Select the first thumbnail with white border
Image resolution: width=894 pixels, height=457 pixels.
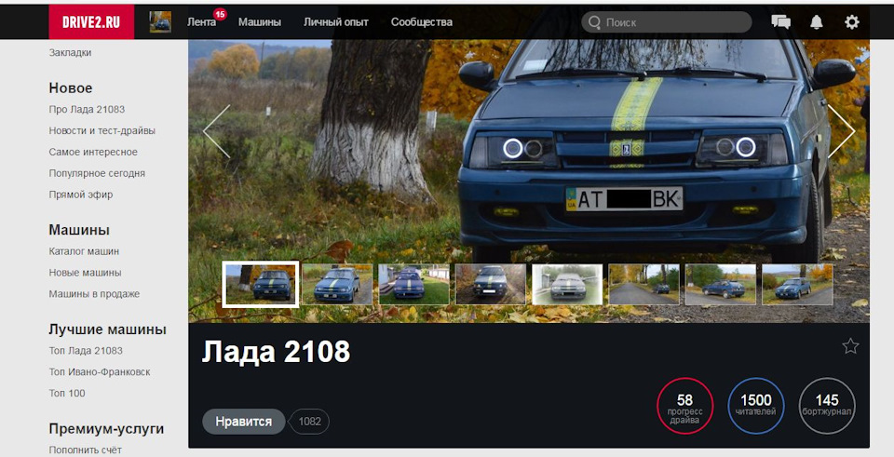[x=260, y=284]
